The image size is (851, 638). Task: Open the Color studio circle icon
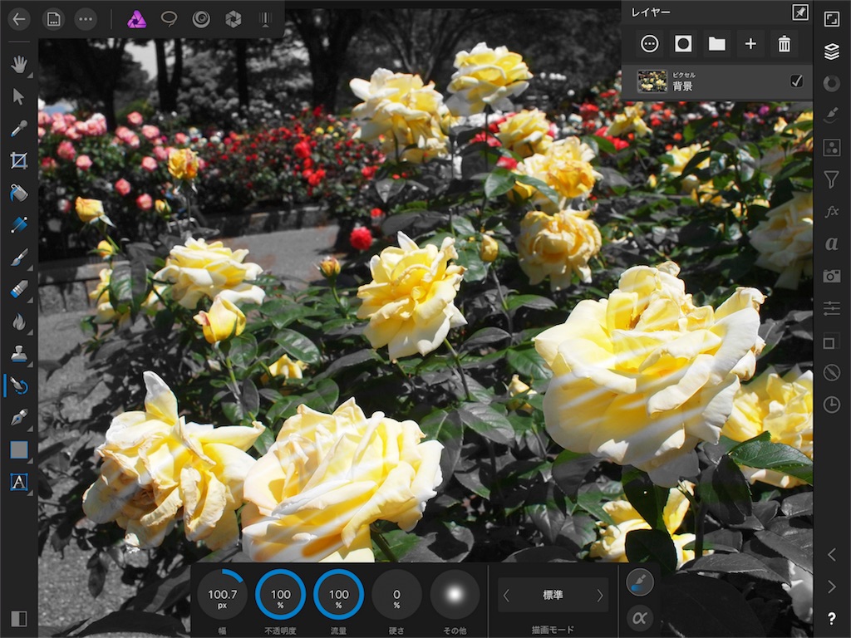[831, 84]
